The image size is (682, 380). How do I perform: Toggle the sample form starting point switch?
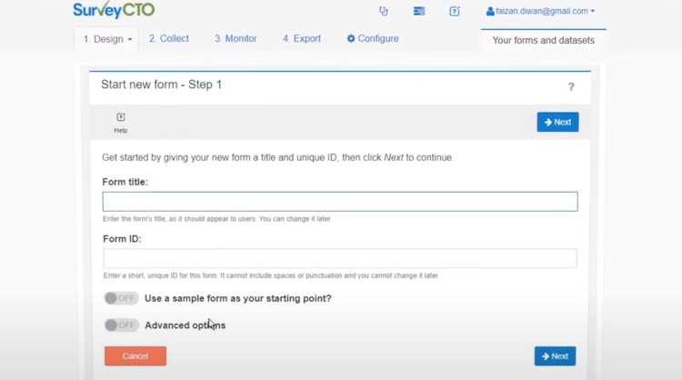click(121, 298)
